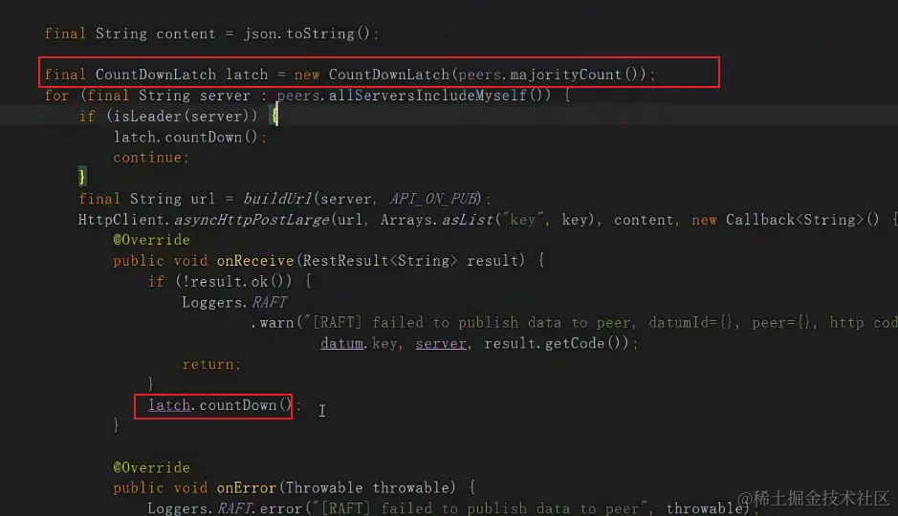
Task: Click 'peers.allServersIncludeMyself()' in the for loop
Action: click(x=413, y=95)
